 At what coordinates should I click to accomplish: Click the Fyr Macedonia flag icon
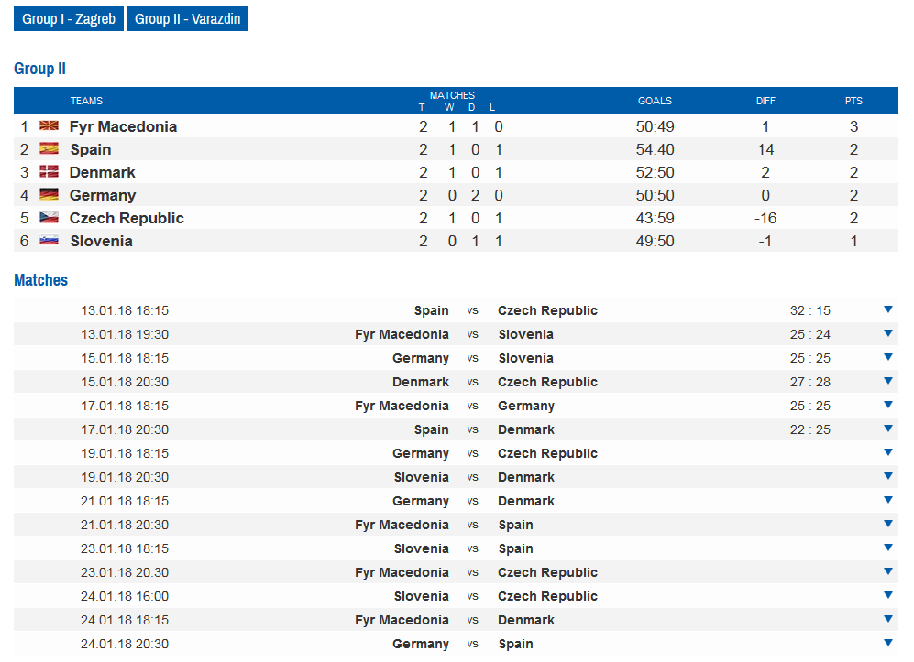[x=49, y=126]
